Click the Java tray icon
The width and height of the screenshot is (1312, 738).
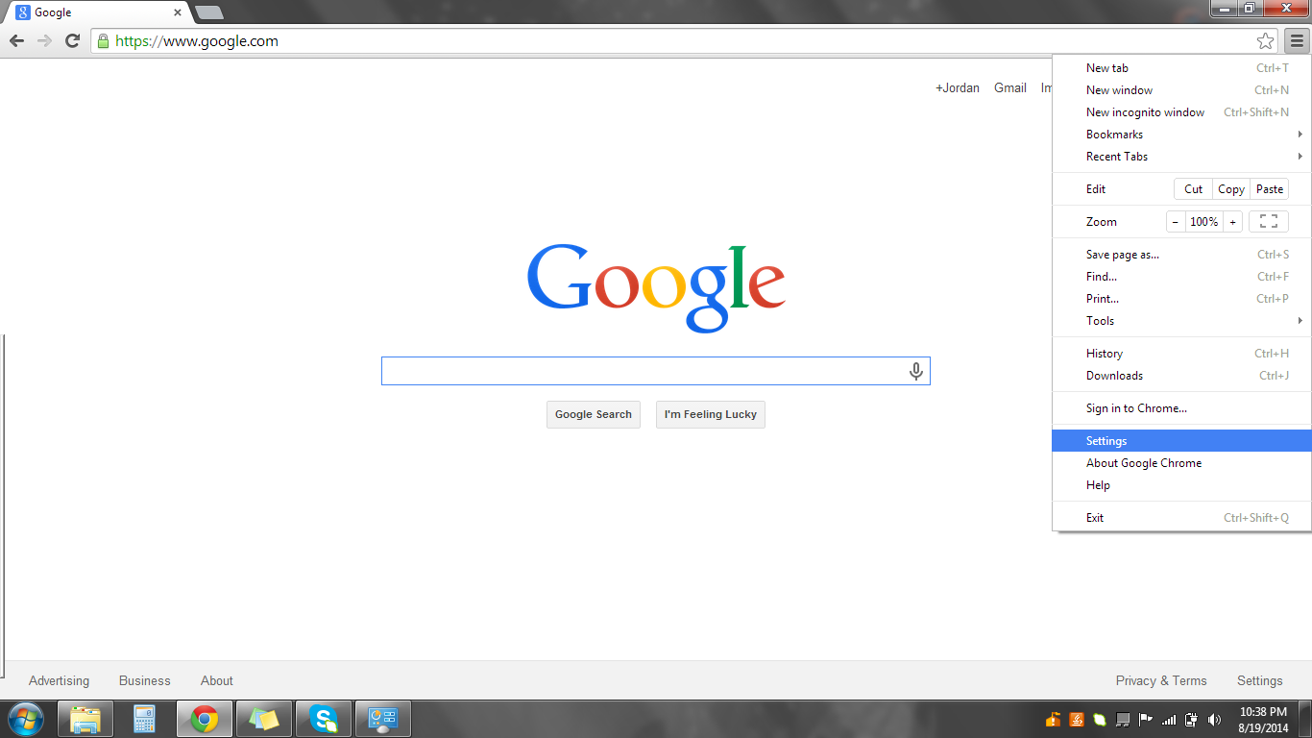tap(1077, 720)
